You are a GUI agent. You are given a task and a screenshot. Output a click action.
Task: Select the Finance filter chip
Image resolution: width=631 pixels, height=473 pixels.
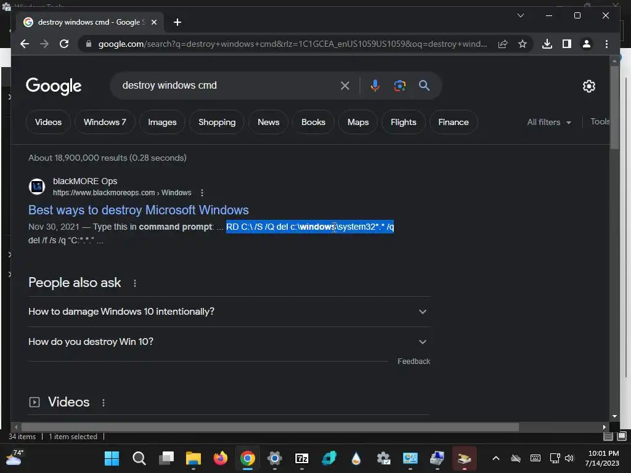pos(454,122)
